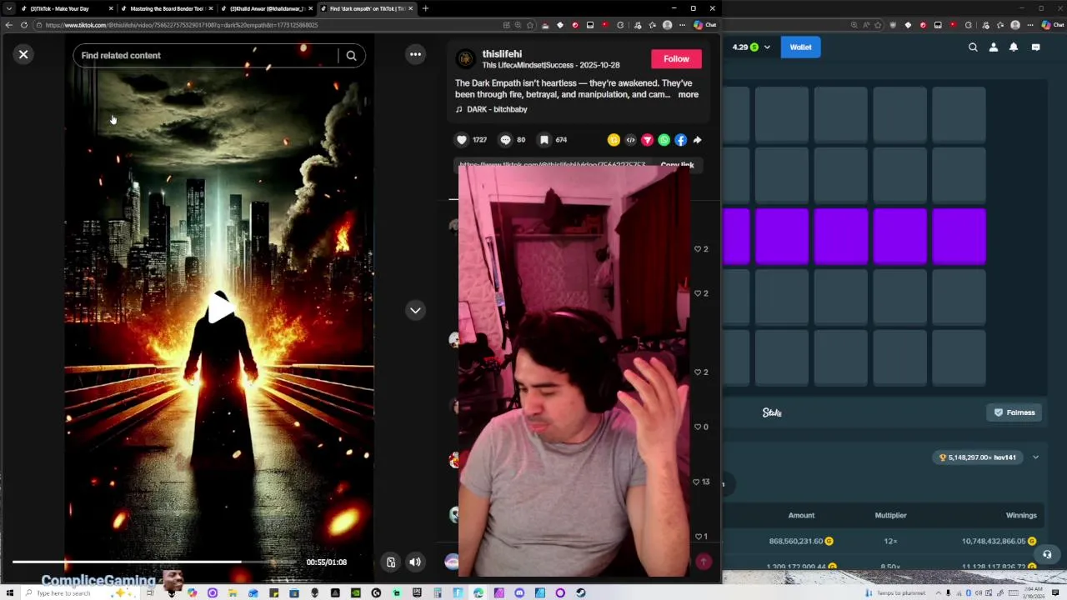Open the Stake user profile icon

993,47
